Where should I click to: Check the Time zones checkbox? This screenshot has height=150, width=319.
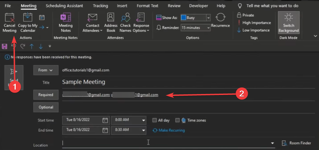(178, 120)
